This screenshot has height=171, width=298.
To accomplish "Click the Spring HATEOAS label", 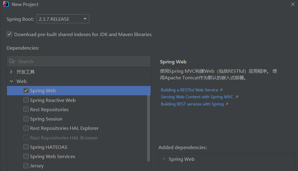I will pyautogui.click(x=49, y=147).
